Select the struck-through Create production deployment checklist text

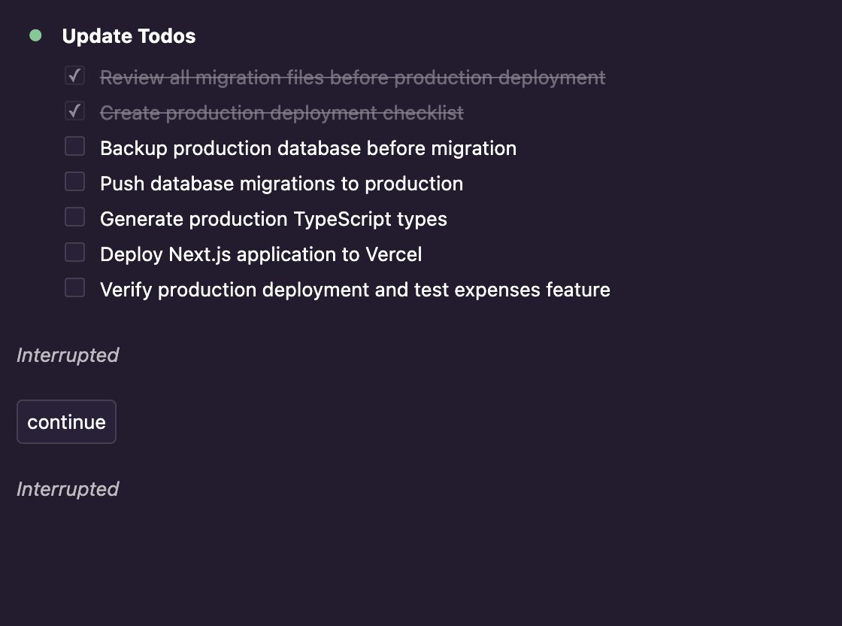[282, 113]
